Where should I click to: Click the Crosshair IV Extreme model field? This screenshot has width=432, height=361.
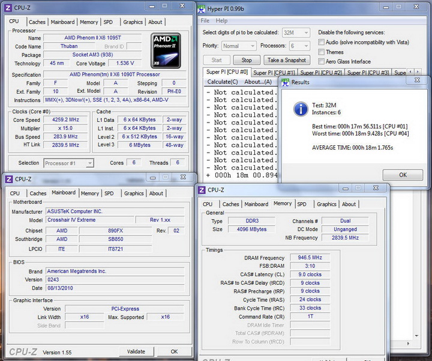(91, 220)
